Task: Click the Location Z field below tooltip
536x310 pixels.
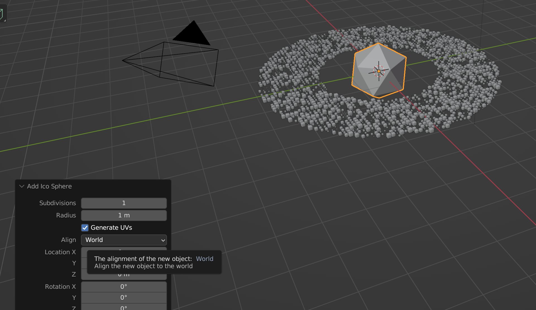Action: [124, 277]
